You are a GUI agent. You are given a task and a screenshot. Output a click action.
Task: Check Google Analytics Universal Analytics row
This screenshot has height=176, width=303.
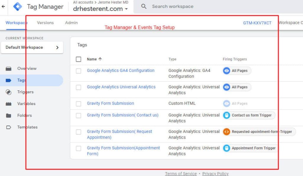coord(78,87)
